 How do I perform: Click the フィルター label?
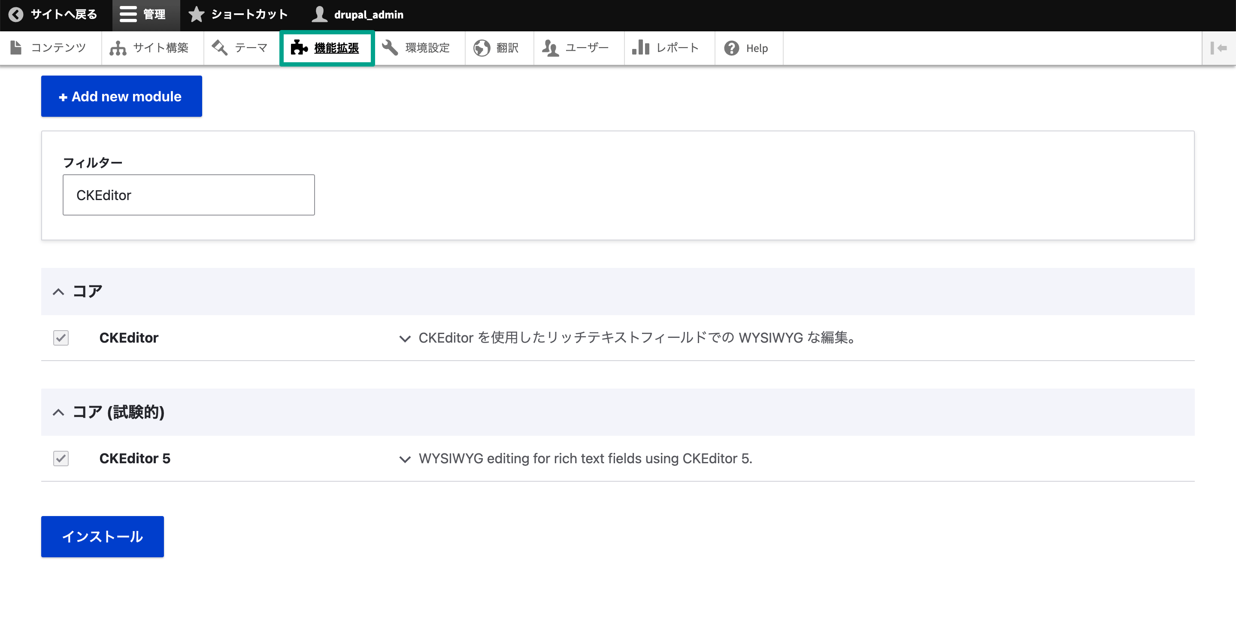(93, 163)
